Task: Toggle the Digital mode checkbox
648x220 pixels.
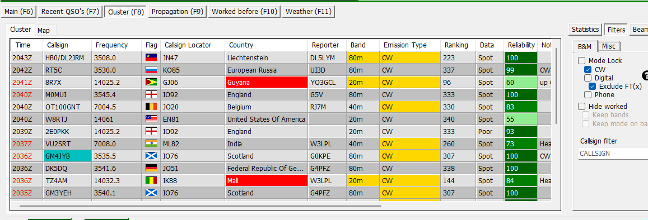Action: point(588,78)
